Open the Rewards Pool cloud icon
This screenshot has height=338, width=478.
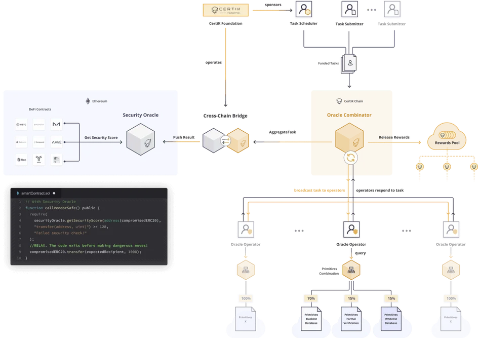tap(448, 136)
